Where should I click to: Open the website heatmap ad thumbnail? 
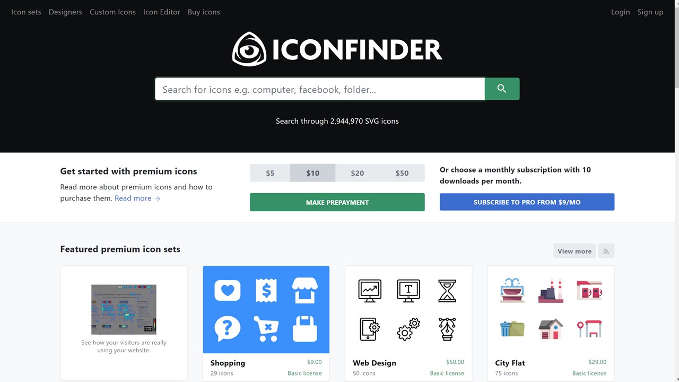pos(124,309)
